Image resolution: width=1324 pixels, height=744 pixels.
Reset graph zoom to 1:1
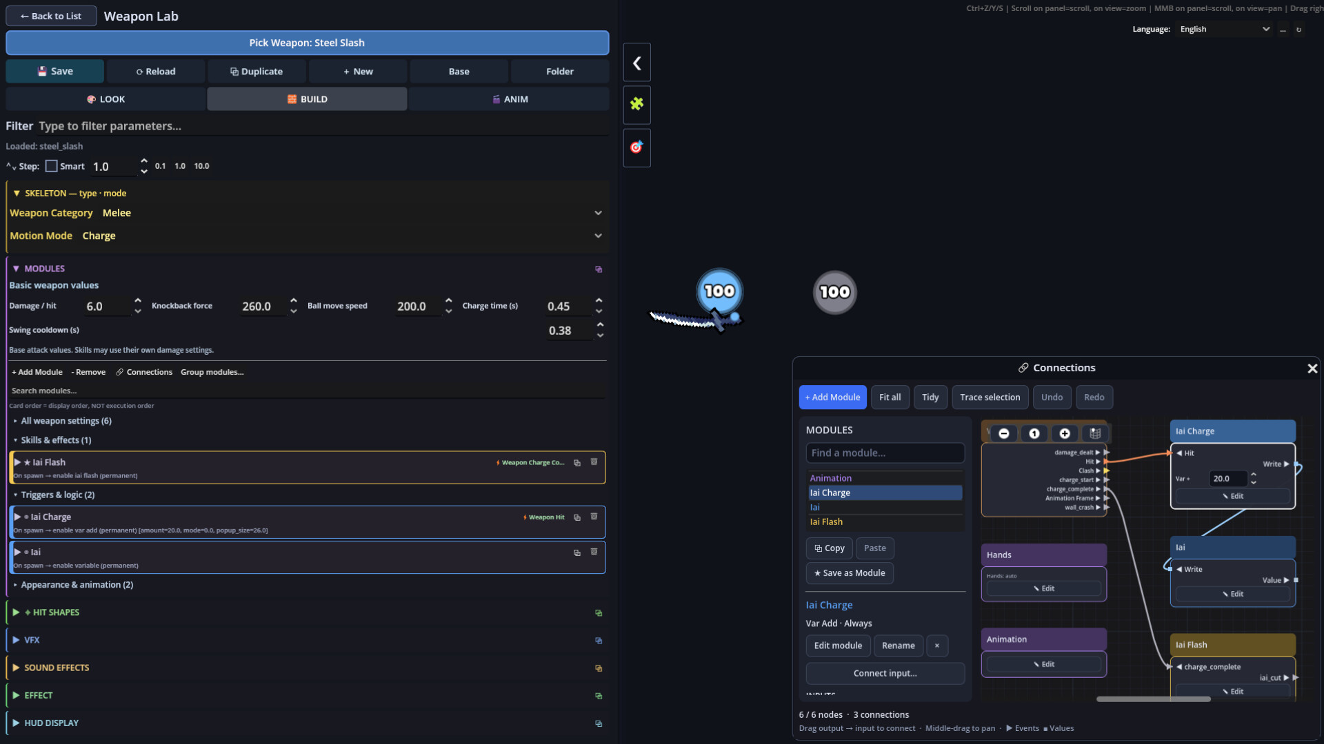[1034, 433]
